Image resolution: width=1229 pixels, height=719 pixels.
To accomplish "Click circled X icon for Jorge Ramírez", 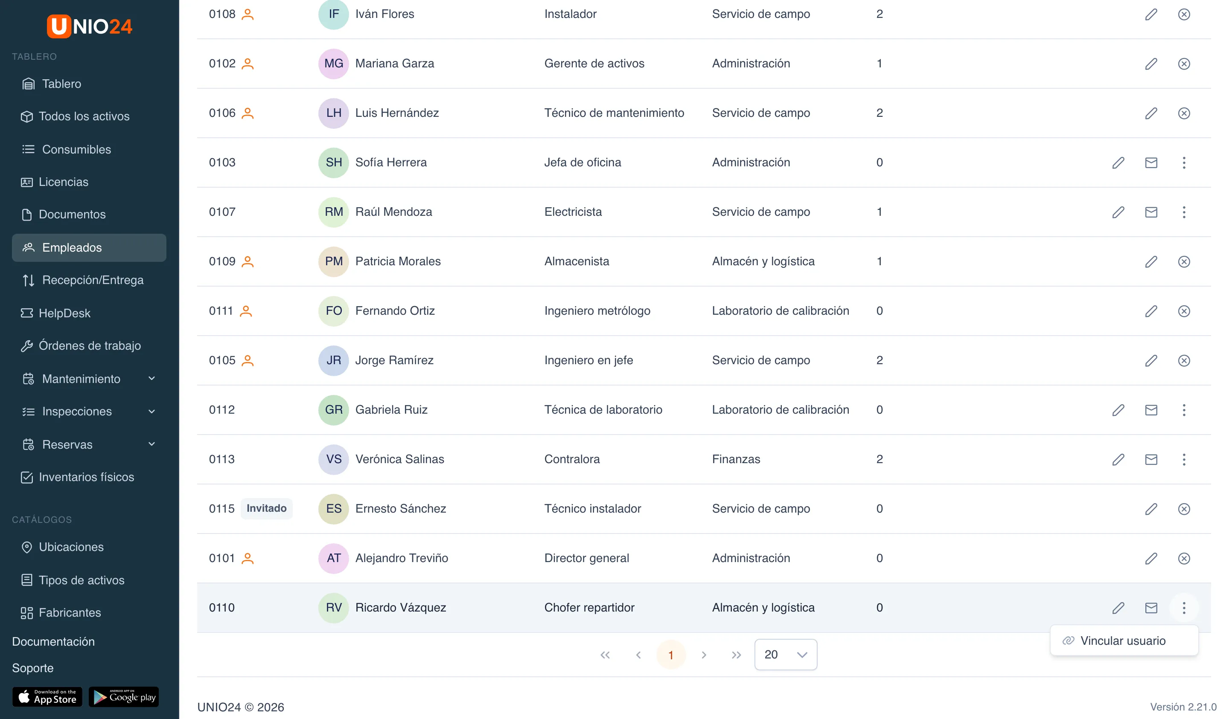I will [1184, 361].
